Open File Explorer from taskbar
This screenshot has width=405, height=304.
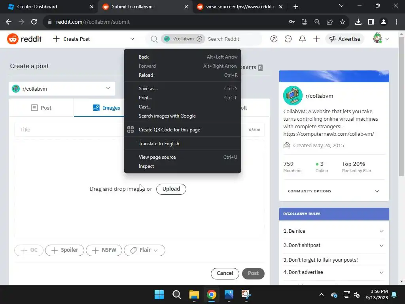pyautogui.click(x=194, y=294)
